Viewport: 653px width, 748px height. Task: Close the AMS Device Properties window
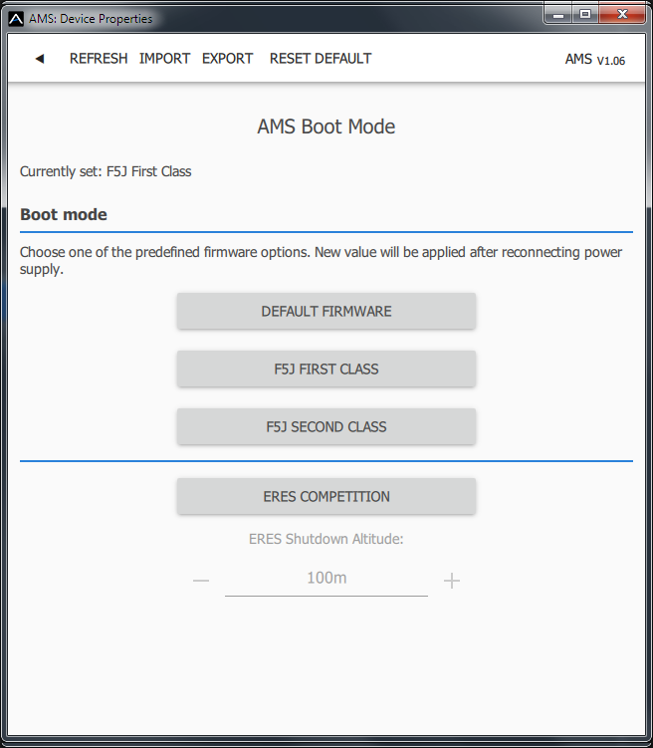(x=623, y=14)
